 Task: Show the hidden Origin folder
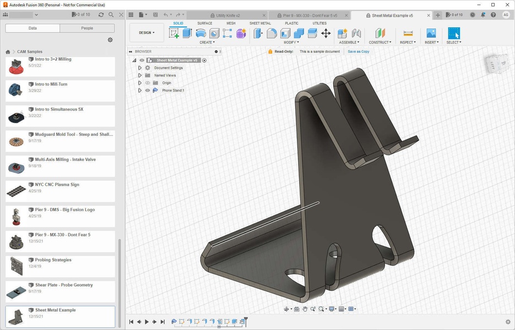click(148, 83)
